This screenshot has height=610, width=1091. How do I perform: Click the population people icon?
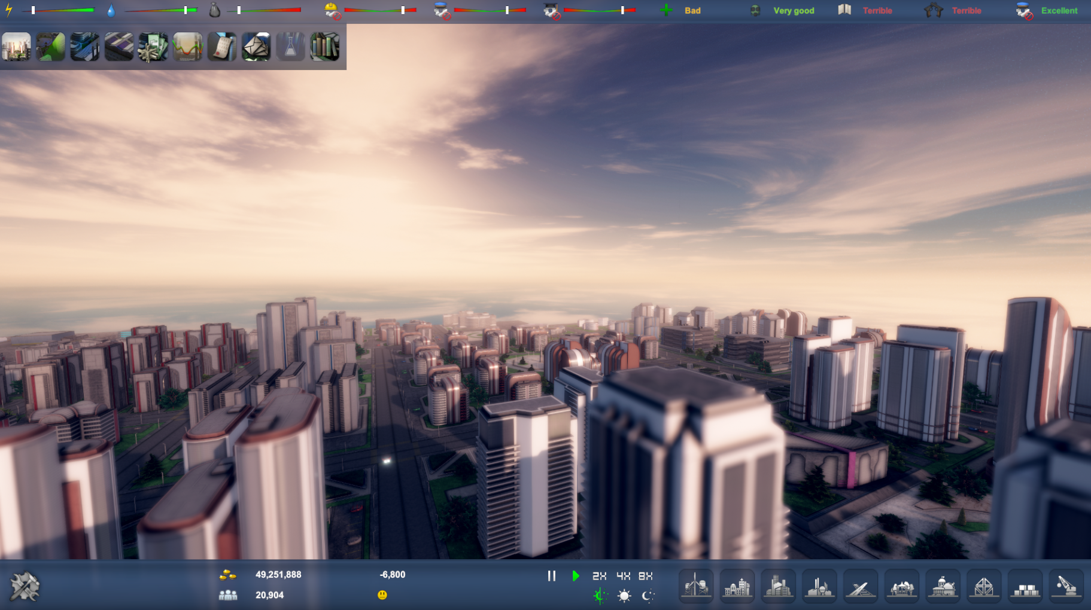228,595
